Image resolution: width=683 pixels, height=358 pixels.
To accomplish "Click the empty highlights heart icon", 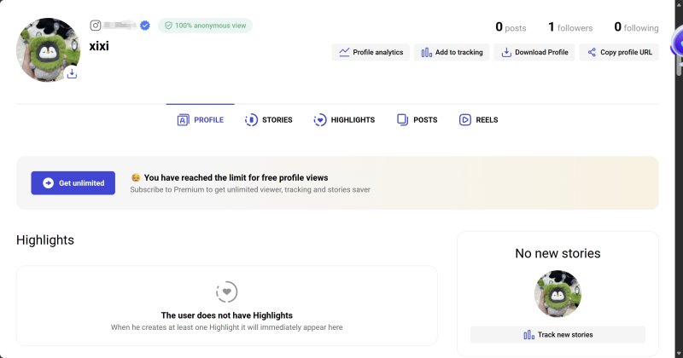I will (227, 292).
